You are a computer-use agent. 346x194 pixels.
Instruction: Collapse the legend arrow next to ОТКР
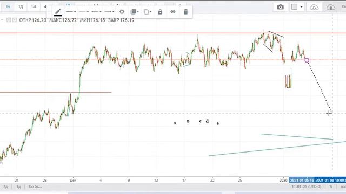tap(2, 20)
